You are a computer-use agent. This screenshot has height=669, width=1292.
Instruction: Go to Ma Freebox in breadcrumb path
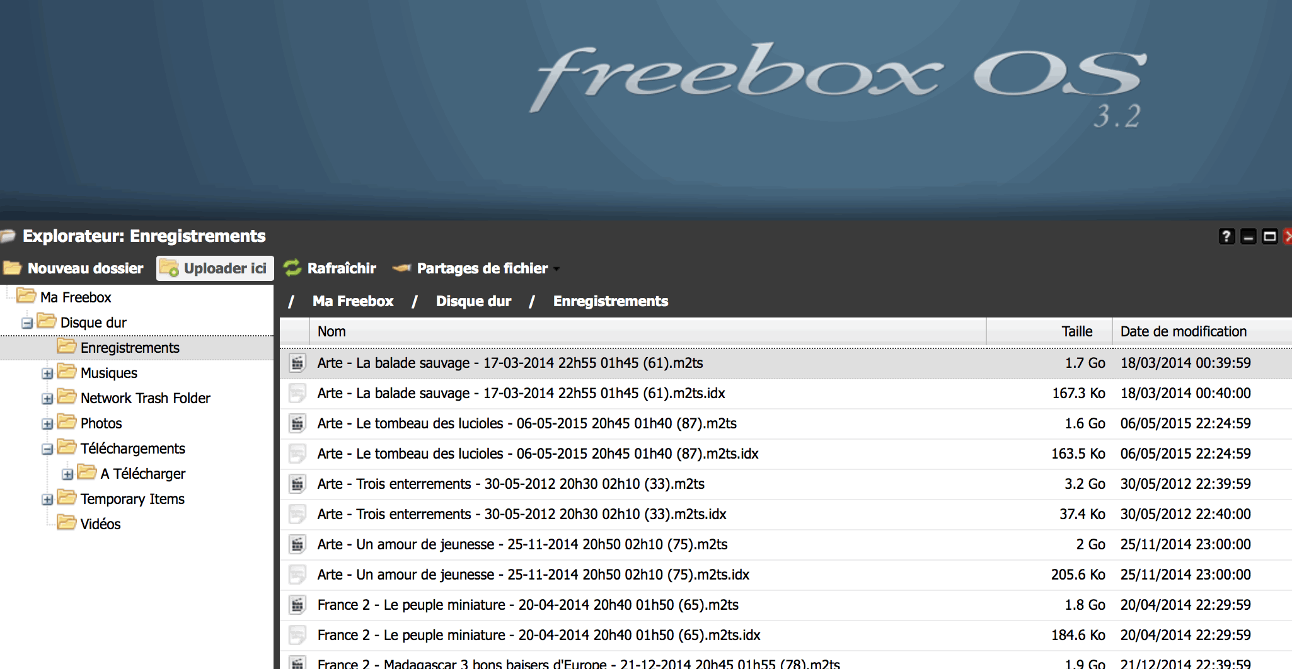tap(353, 301)
